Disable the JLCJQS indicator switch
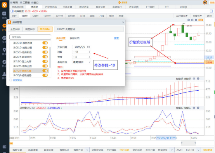The height and width of the screenshot is (153, 215). pyautogui.click(x=45, y=75)
